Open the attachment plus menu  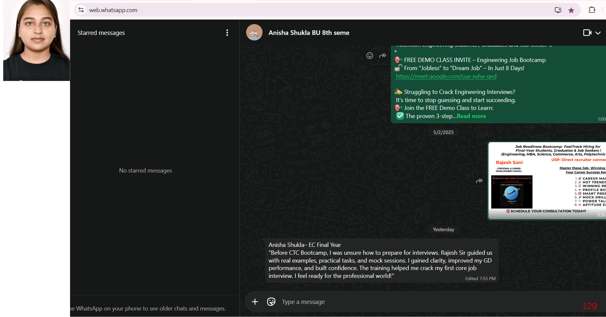255,302
